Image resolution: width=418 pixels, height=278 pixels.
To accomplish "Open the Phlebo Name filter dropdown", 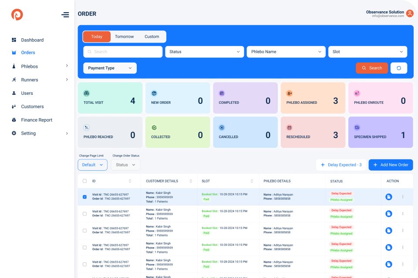I will tap(286, 51).
